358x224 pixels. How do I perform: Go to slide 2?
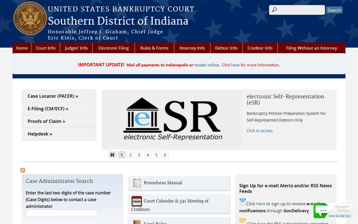click(x=130, y=155)
